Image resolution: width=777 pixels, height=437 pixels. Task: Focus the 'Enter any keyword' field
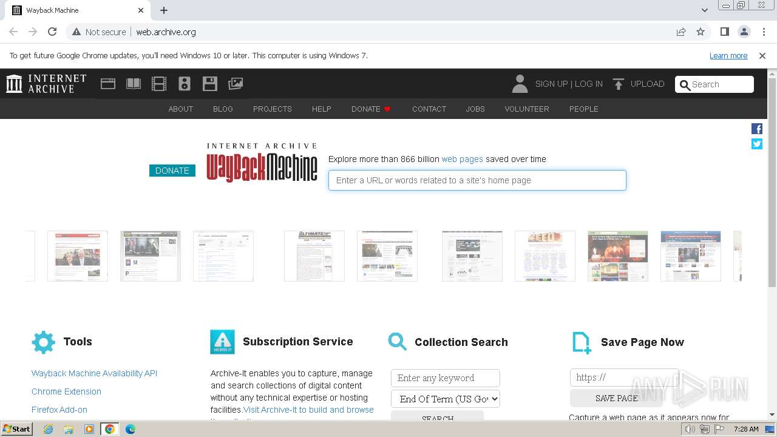[x=446, y=378]
